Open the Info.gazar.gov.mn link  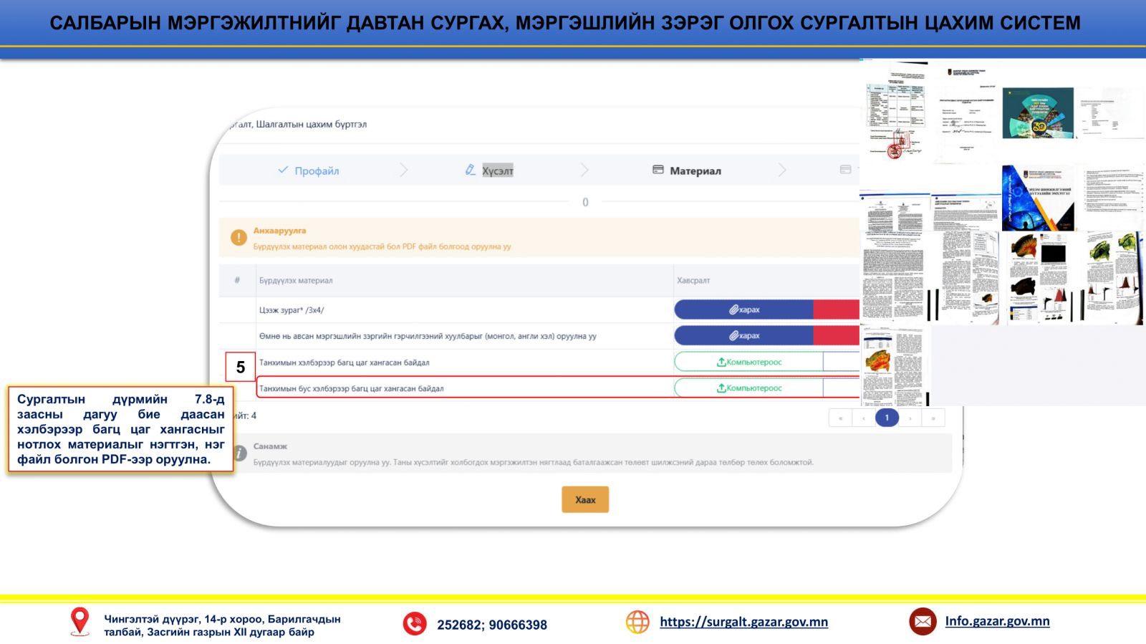pos(997,621)
